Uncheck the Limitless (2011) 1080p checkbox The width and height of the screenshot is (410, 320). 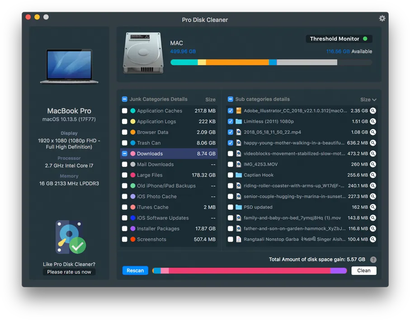(231, 122)
